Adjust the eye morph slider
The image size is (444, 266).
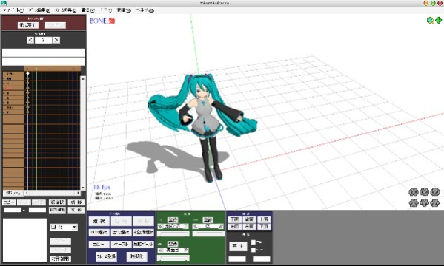point(173,233)
